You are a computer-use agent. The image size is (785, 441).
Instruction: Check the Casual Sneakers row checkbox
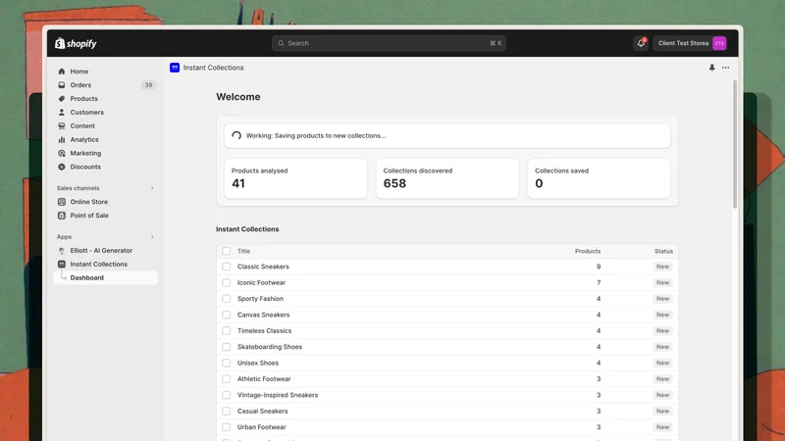pyautogui.click(x=227, y=411)
